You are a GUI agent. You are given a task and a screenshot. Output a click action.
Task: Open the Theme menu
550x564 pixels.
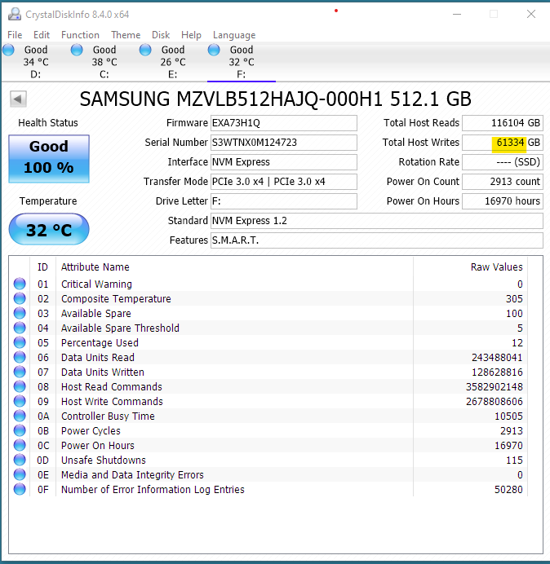click(126, 35)
